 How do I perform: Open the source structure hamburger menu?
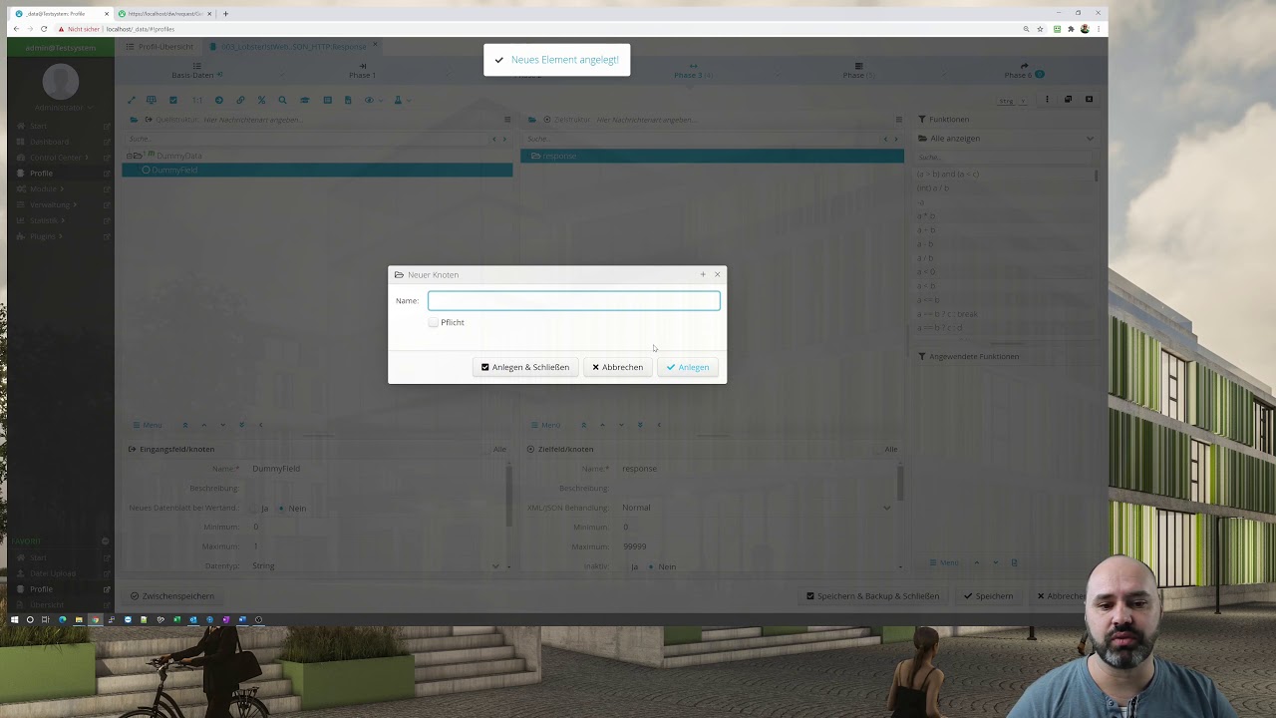(507, 120)
